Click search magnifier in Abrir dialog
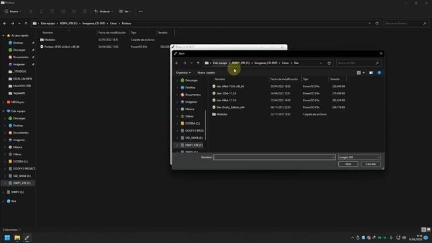This screenshot has width=432, height=243. pyautogui.click(x=377, y=63)
